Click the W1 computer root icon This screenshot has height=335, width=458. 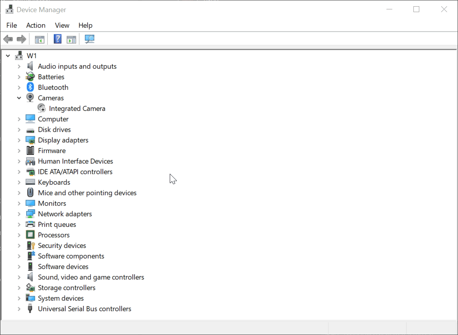tap(19, 55)
